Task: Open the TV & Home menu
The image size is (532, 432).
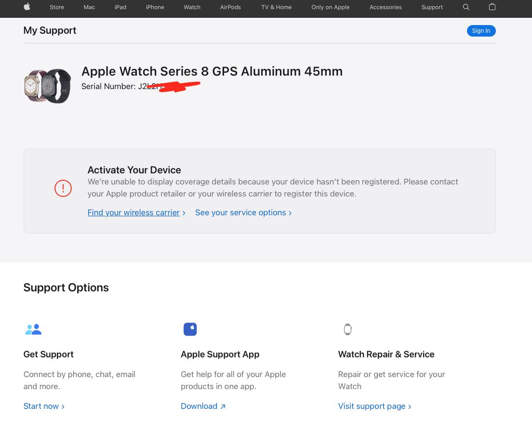Action: (x=277, y=7)
